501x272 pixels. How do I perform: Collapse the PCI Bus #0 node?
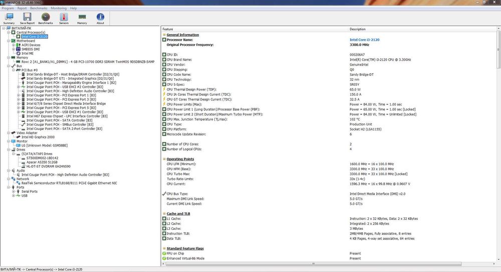[14, 70]
